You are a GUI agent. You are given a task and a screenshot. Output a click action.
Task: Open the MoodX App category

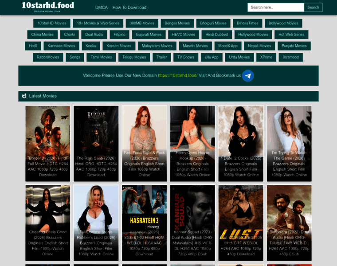[x=228, y=46]
